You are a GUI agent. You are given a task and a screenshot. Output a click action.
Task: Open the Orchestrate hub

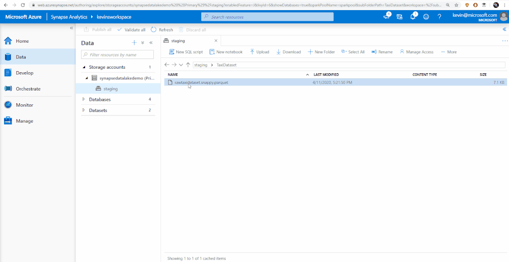tap(38, 89)
